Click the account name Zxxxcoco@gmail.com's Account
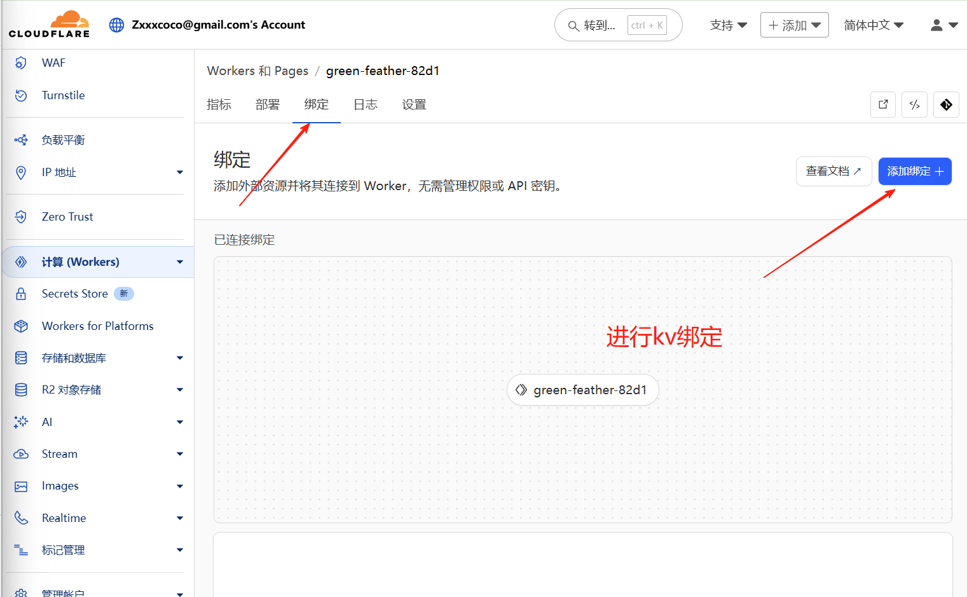This screenshot has width=967, height=597. click(x=218, y=25)
